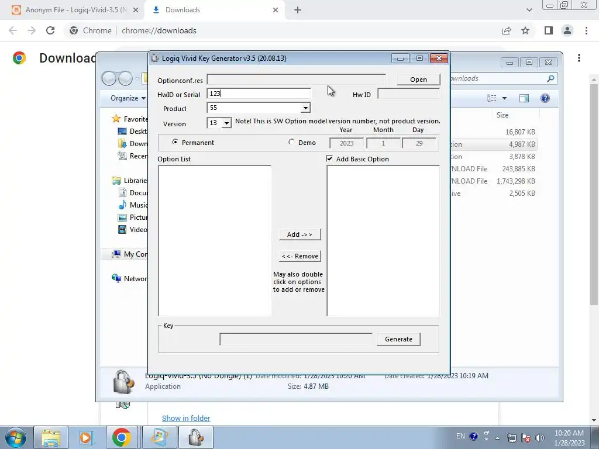Click the Chrome page vertical scrollbar
The height and width of the screenshot is (449, 599).
point(594,195)
